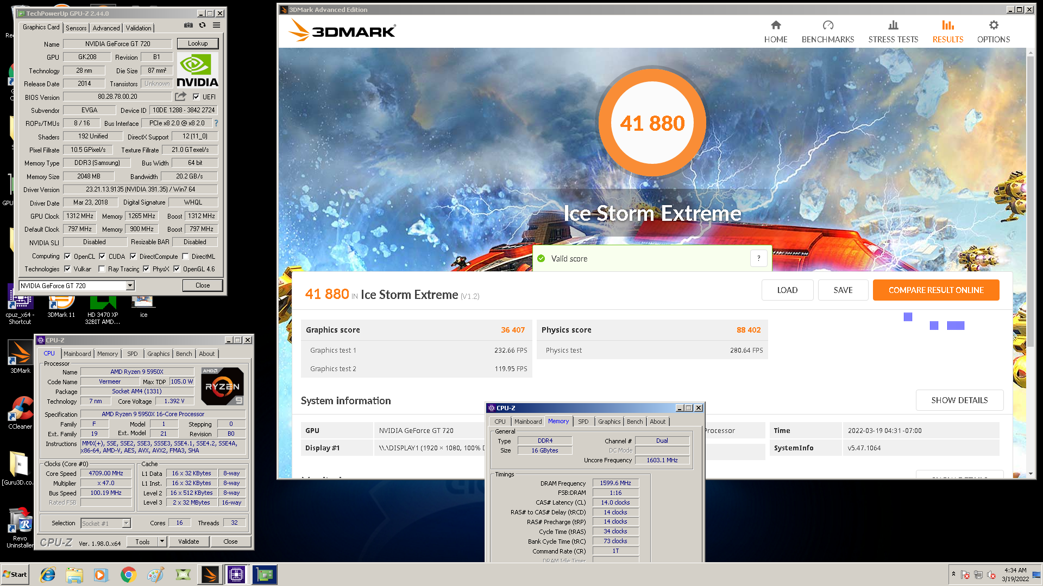Image resolution: width=1043 pixels, height=586 pixels.
Task: Switch to the GPU-Z taskbar icon
Action: 265,575
